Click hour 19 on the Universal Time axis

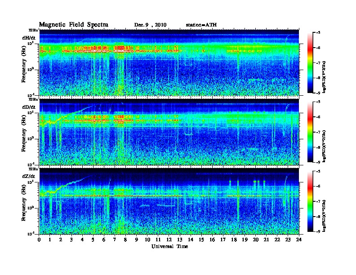pyautogui.click(x=245, y=240)
